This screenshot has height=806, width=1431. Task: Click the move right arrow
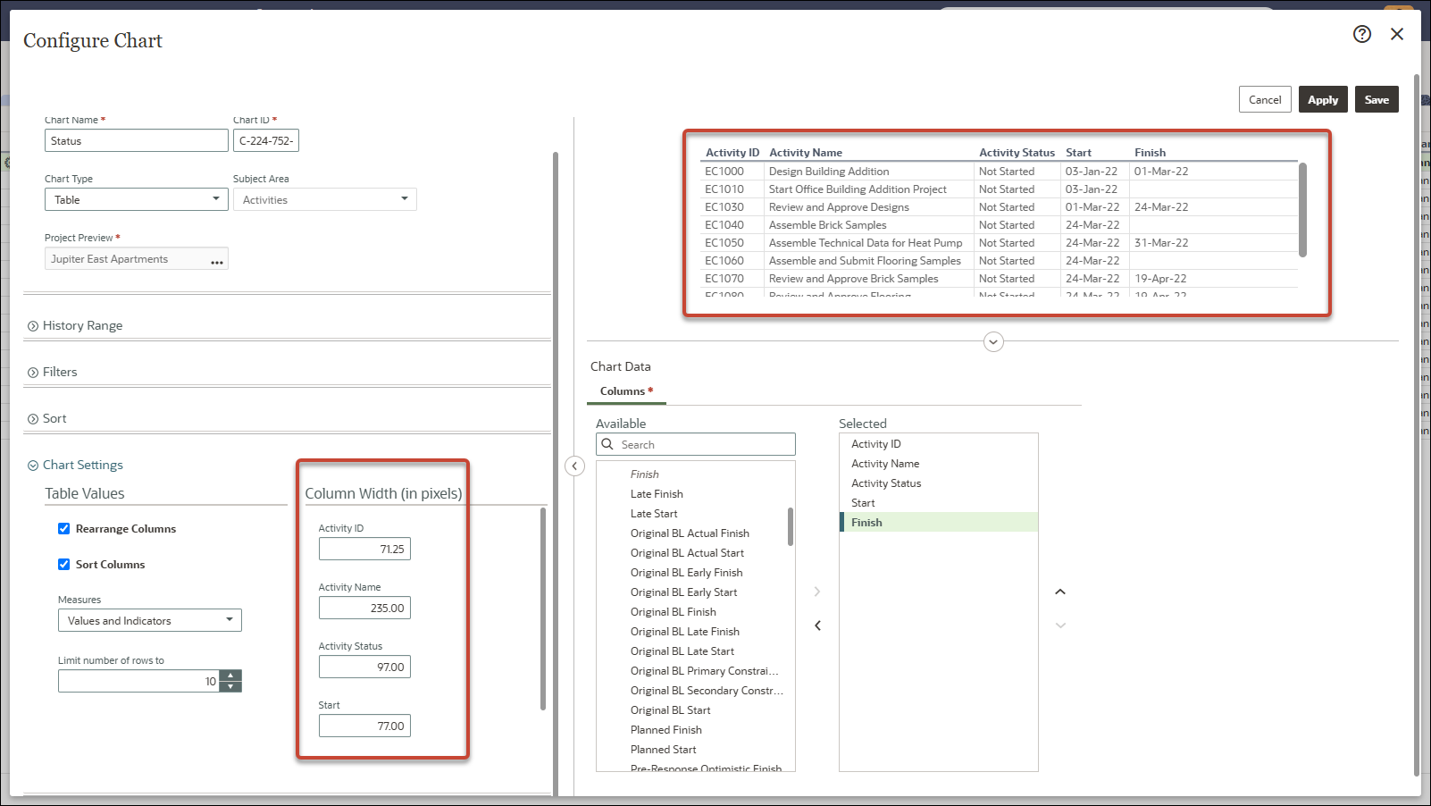click(x=817, y=592)
